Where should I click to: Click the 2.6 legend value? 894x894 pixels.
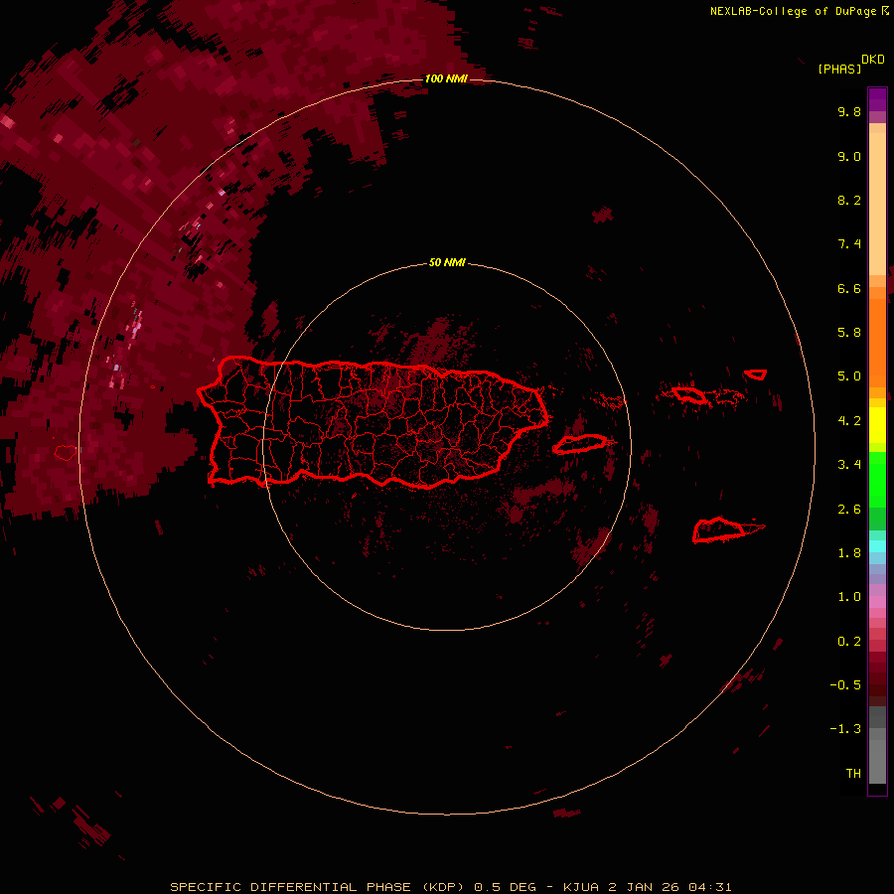point(849,510)
